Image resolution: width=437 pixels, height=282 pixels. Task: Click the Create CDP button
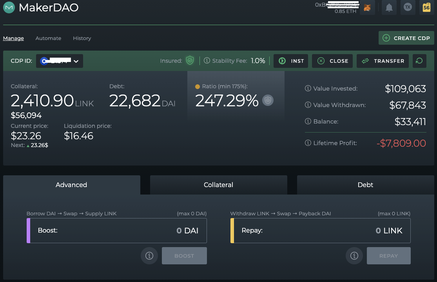coord(406,38)
